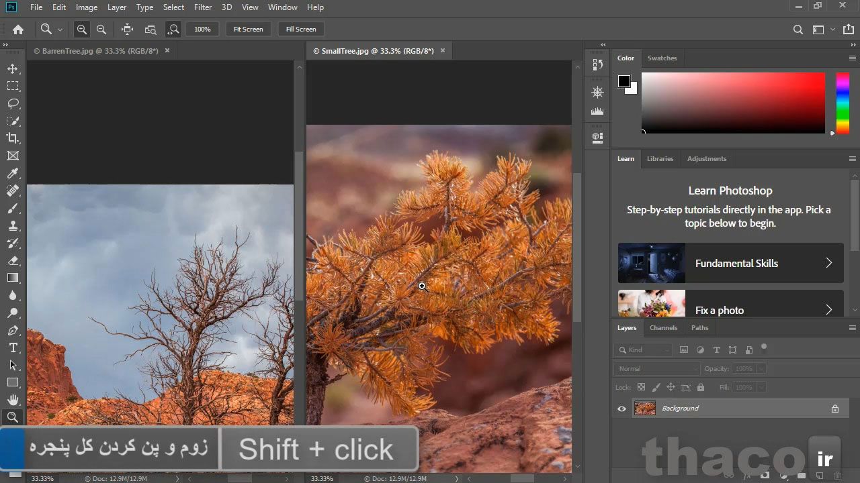Viewport: 860px width, 483px height.
Task: Select the Eraser tool
Action: [x=13, y=260]
